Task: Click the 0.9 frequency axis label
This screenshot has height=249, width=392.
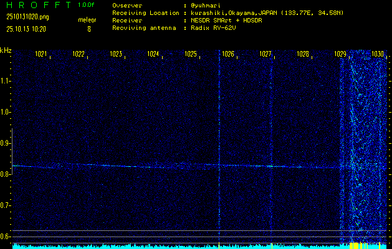Action: point(6,143)
